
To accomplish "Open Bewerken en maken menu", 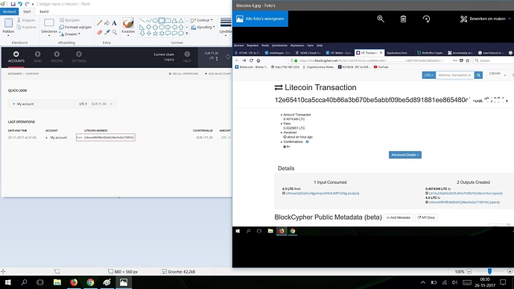I will [x=485, y=19].
